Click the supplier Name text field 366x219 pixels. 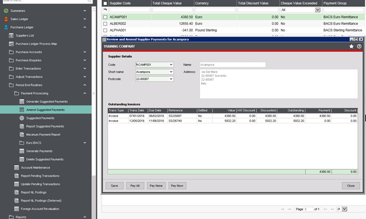(233, 64)
